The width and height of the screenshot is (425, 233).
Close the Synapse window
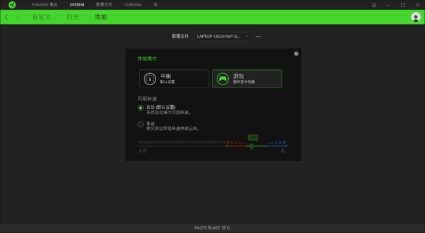(418, 5)
